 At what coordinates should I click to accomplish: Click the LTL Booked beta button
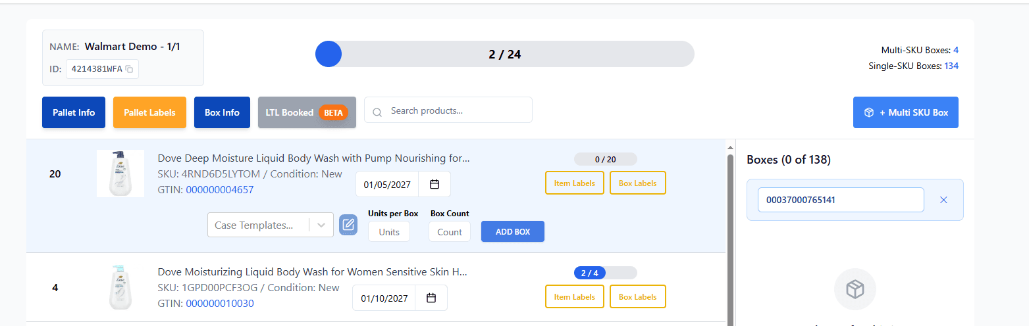point(307,112)
